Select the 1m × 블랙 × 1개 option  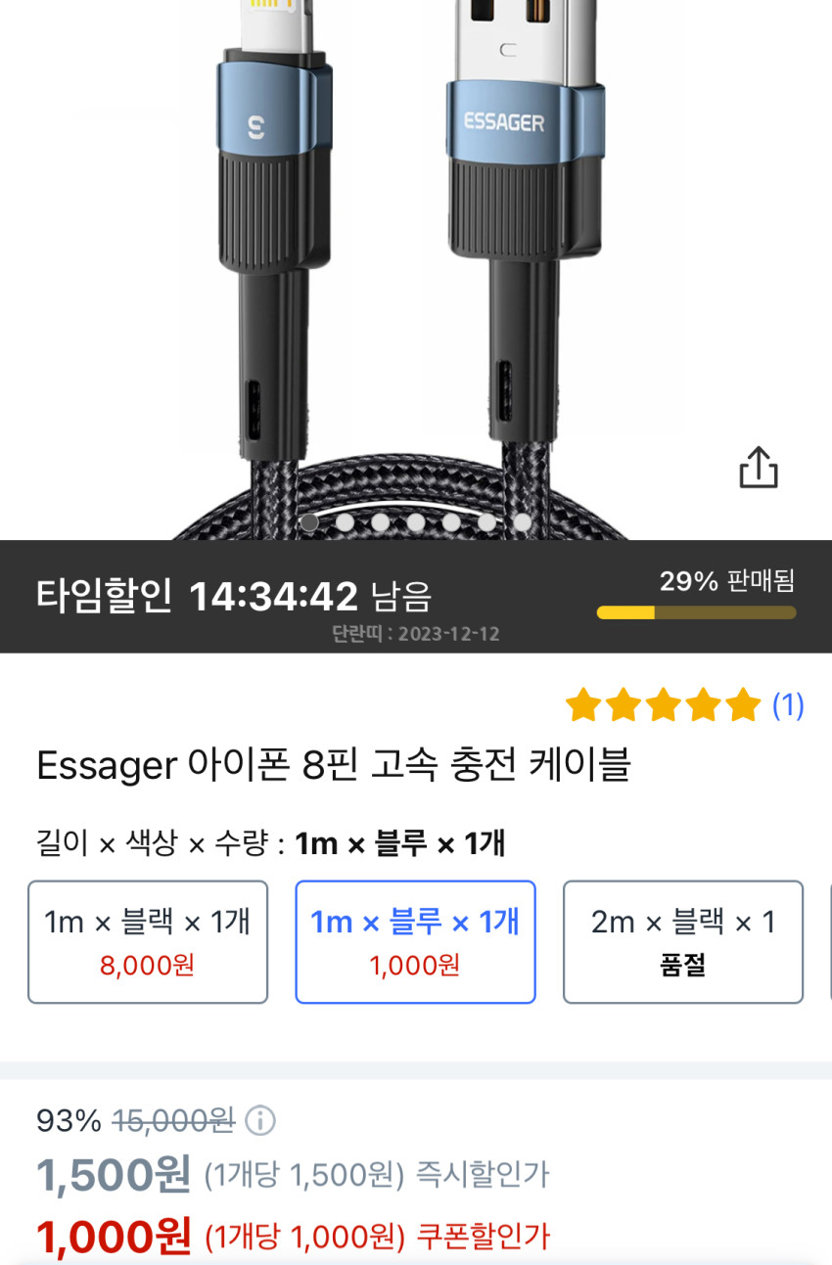[148, 941]
